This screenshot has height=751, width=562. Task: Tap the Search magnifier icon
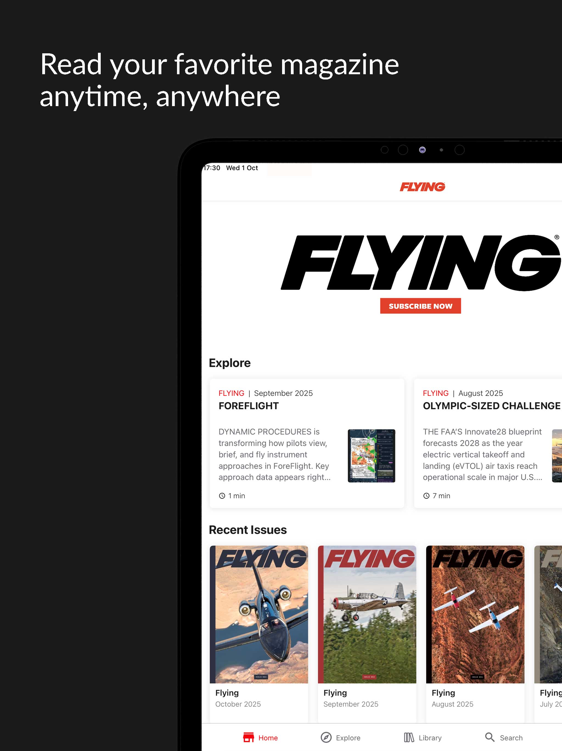click(x=490, y=737)
